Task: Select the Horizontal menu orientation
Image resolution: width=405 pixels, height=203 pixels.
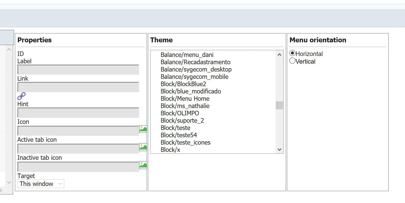Action: [292, 53]
